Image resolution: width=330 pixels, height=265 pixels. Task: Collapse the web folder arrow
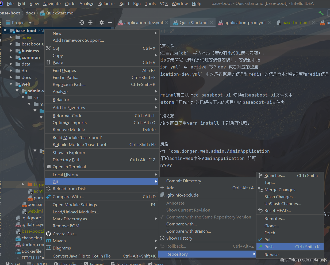[x=11, y=84]
